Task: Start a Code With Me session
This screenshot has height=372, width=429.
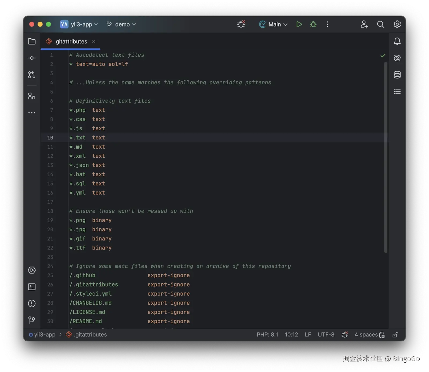Action: tap(364, 24)
